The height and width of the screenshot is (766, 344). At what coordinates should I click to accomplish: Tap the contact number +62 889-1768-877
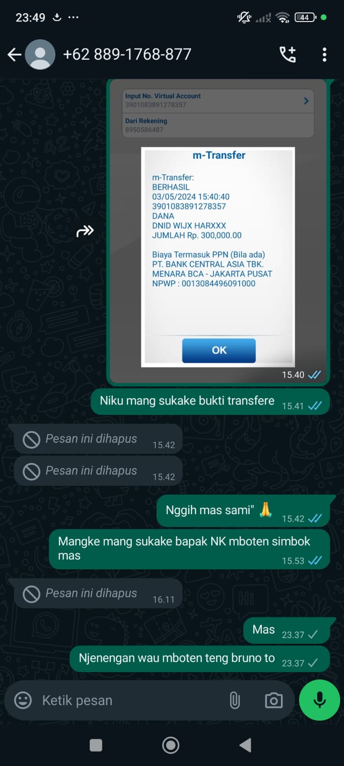point(127,55)
